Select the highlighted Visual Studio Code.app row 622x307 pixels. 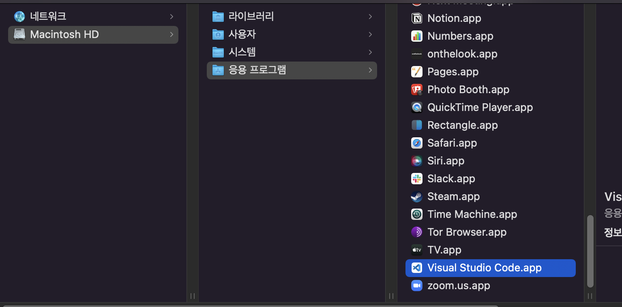click(x=491, y=268)
